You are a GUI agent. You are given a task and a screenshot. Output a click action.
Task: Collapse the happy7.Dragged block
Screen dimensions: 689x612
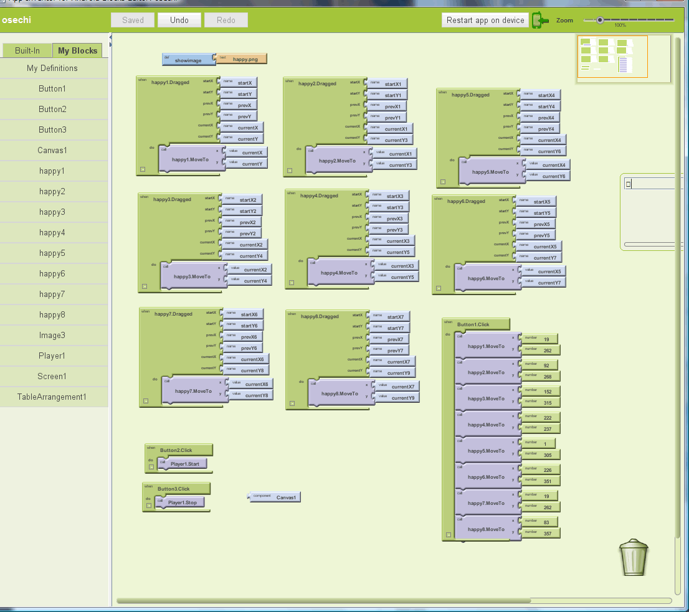[146, 401]
